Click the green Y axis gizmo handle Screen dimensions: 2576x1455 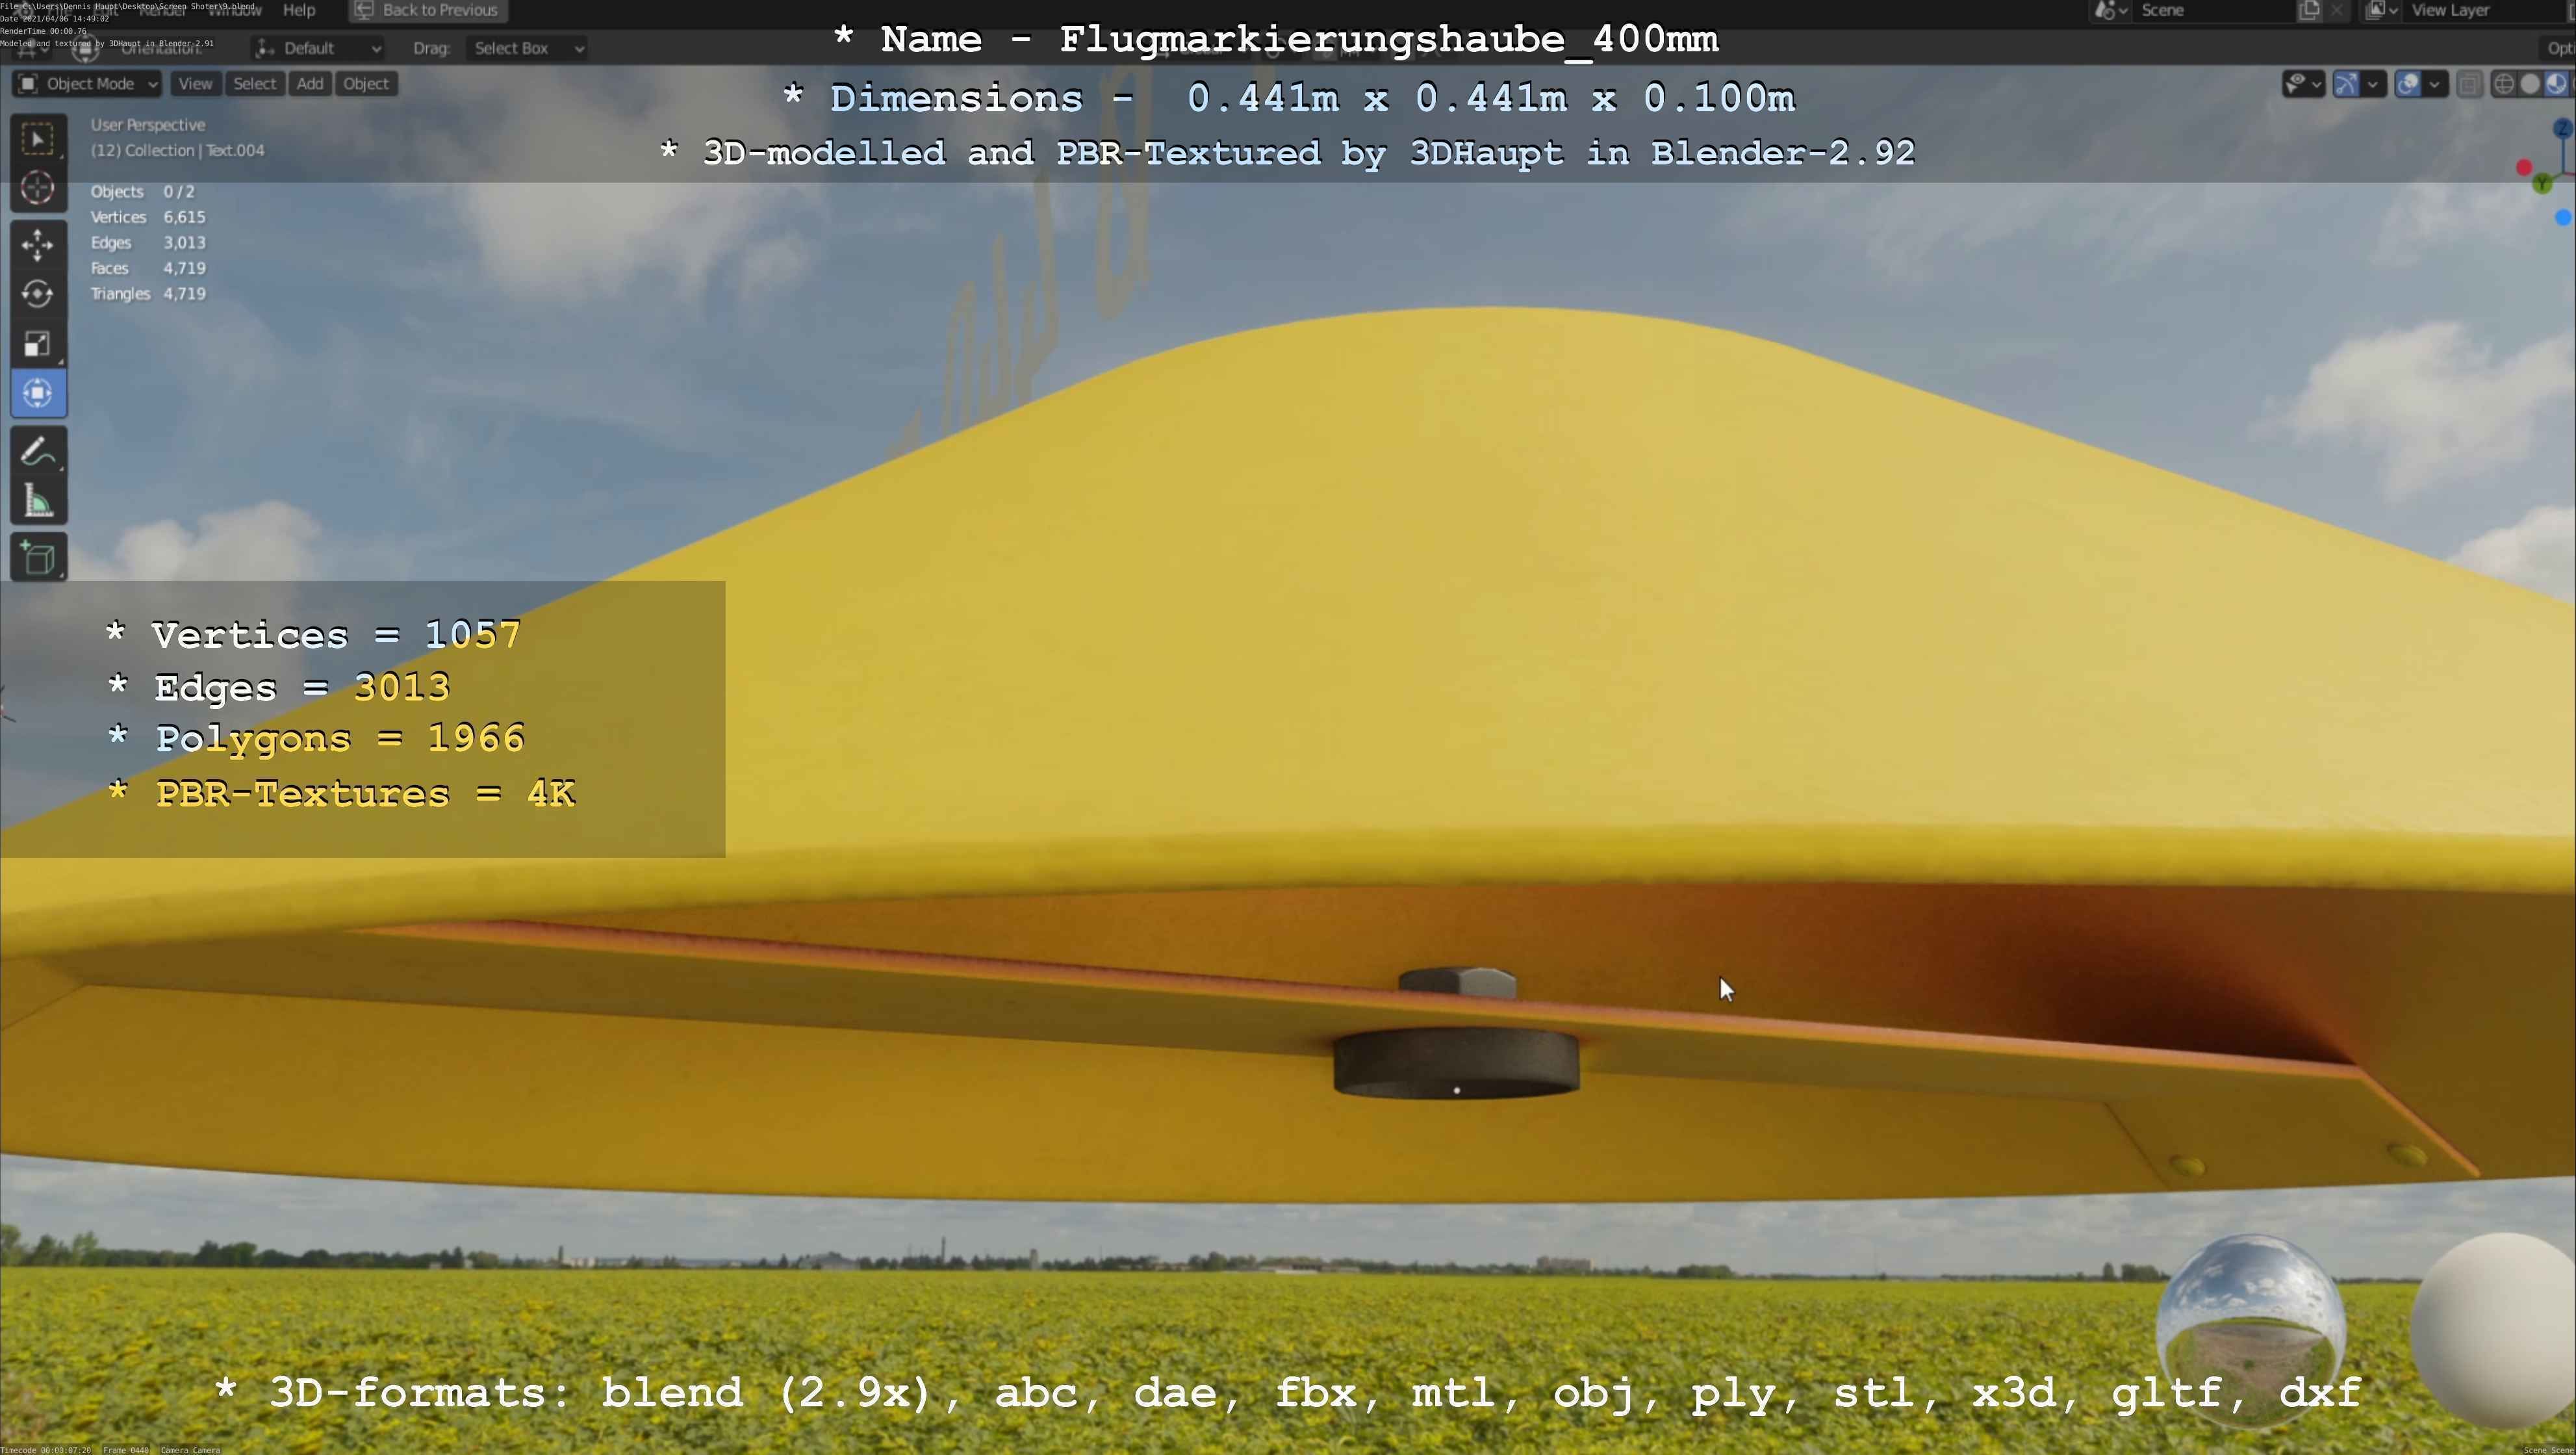click(2543, 184)
